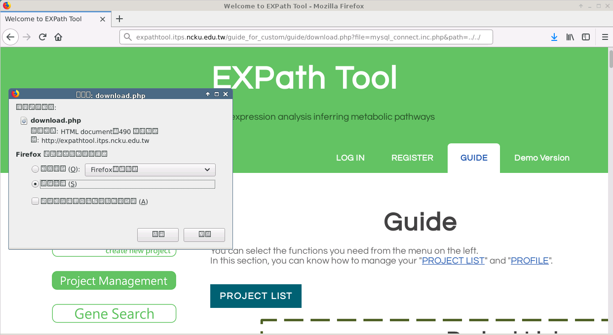Viewport: 613px width, 335px height.
Task: Open Project Management in left menu
Action: (114, 281)
